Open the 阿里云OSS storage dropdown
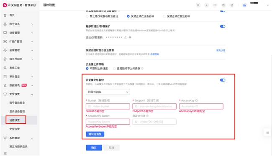 108,92
